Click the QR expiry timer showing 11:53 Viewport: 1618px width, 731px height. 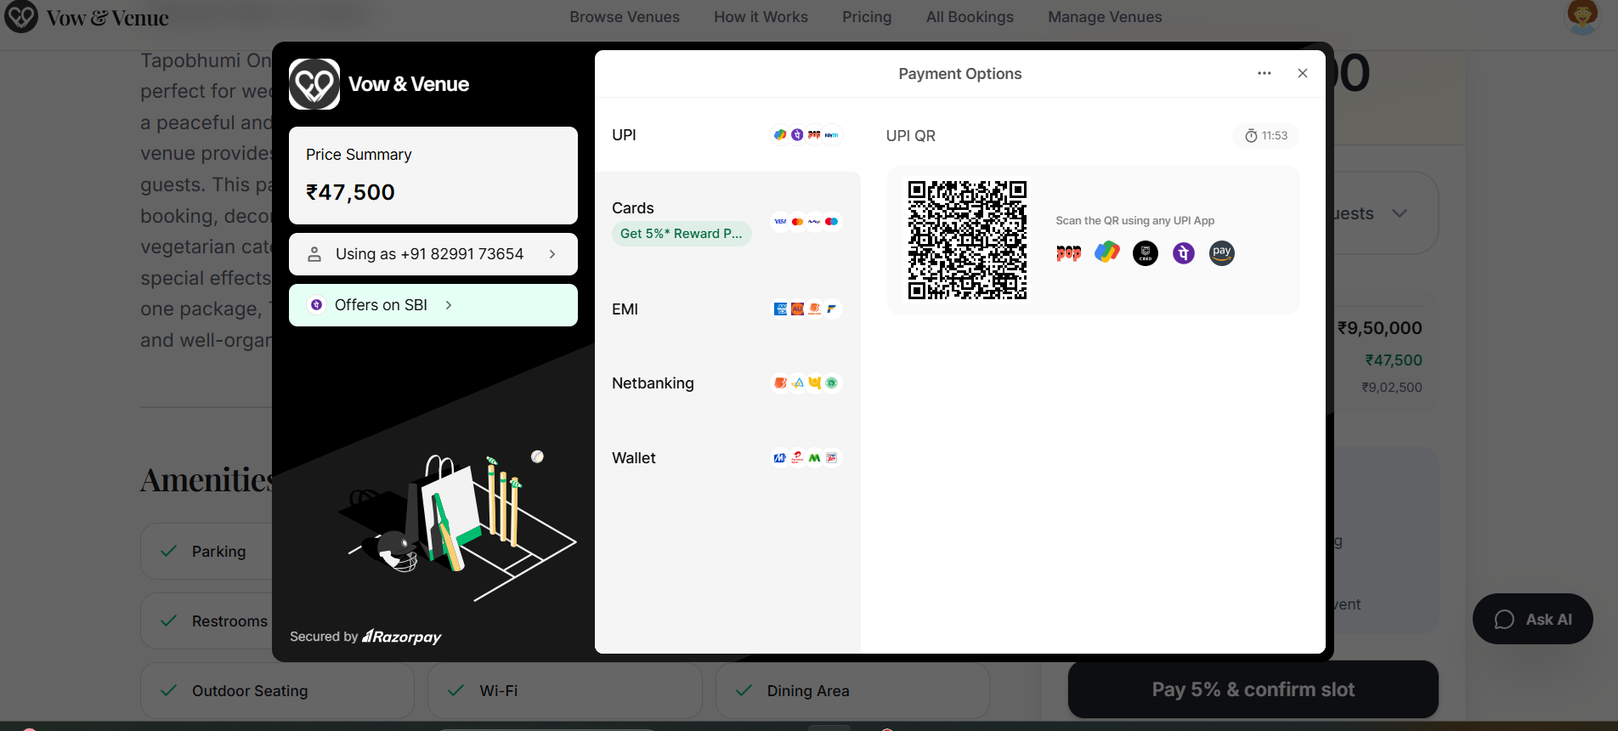(x=1266, y=136)
